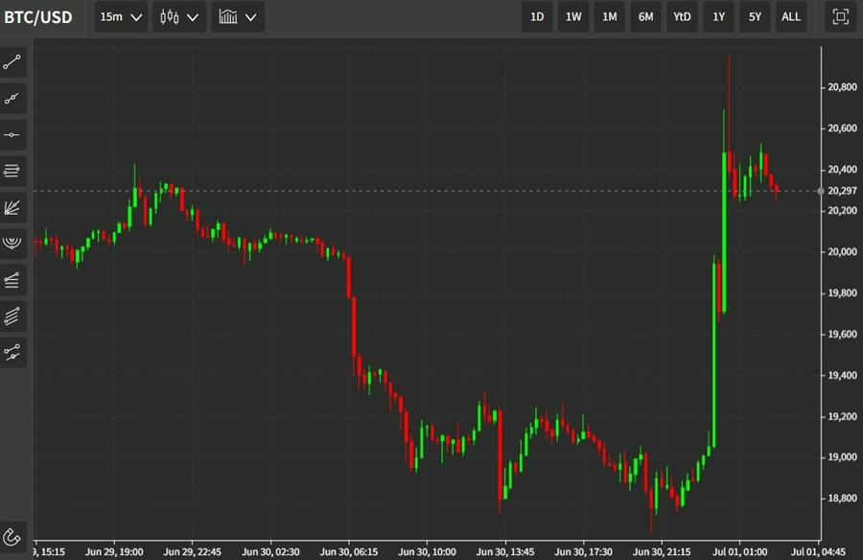This screenshot has height=560, width=863.
Task: Select the trend line drawing tool
Action: 12,62
